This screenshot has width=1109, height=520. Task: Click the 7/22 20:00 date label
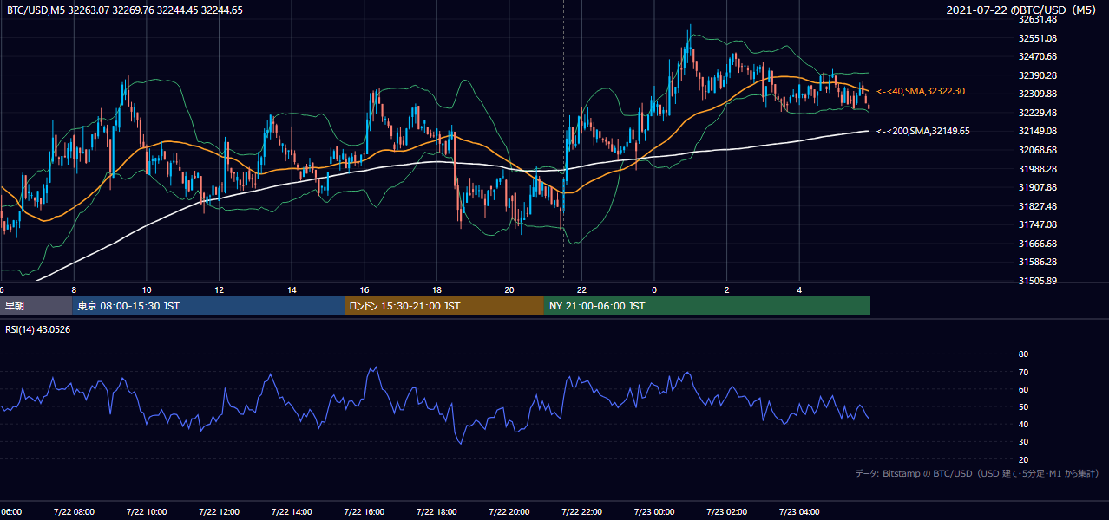click(509, 512)
